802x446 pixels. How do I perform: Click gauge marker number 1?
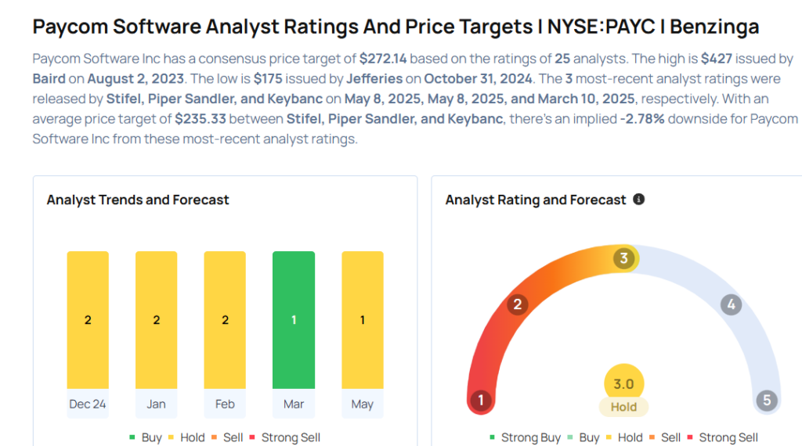tap(481, 400)
